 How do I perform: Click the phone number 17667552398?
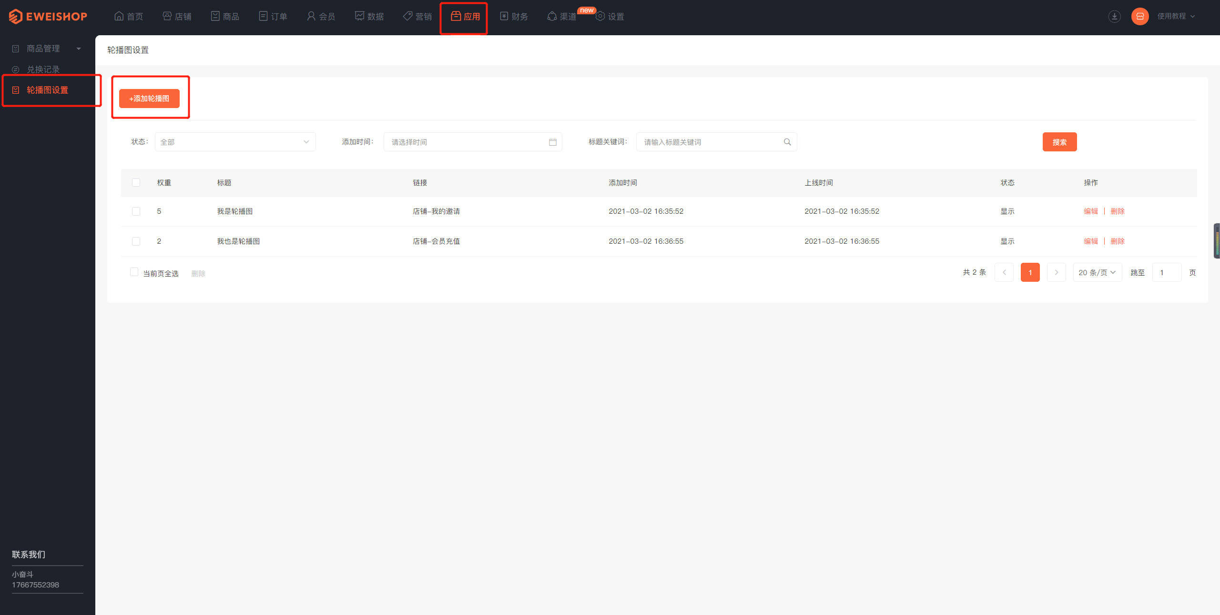coord(35,585)
